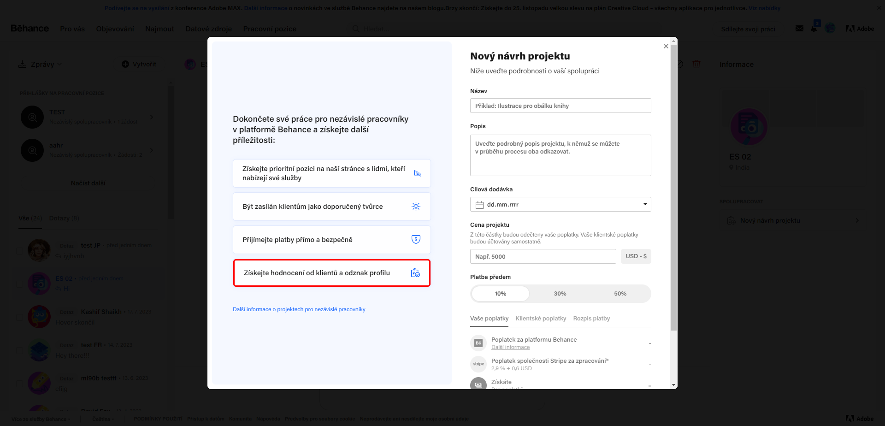This screenshot has height=426, width=885.
Task: Switch to Rozpis platby tab
Action: [591, 319]
